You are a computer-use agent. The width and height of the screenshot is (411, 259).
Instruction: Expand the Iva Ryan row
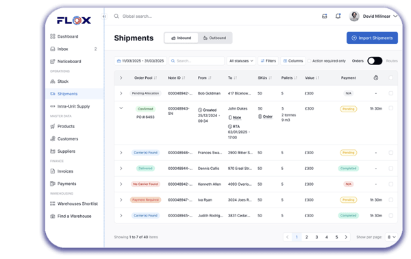pyautogui.click(x=121, y=200)
